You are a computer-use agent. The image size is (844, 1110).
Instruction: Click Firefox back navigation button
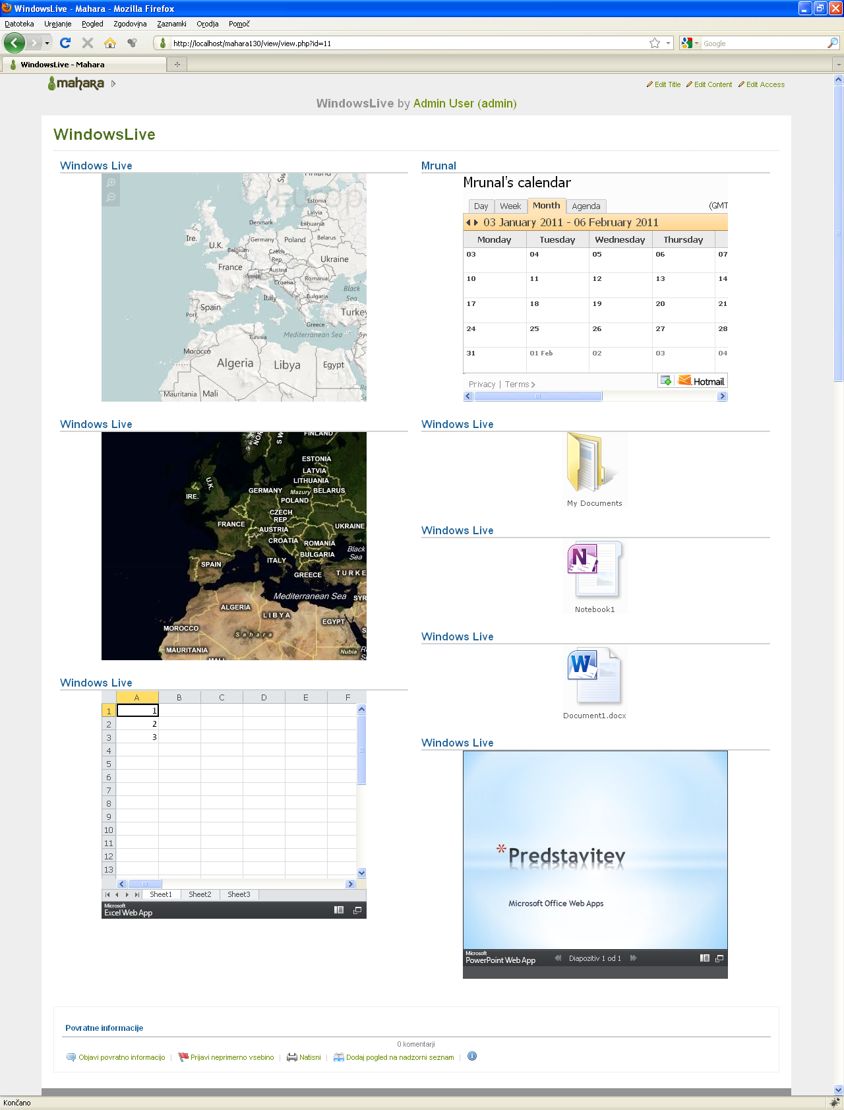tap(15, 43)
